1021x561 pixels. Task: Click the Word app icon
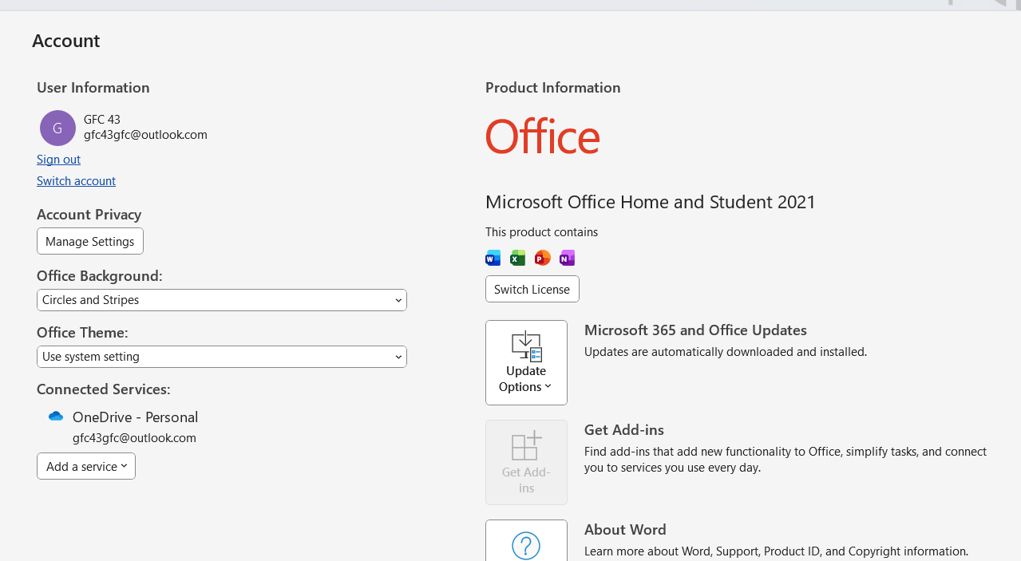[x=493, y=258]
